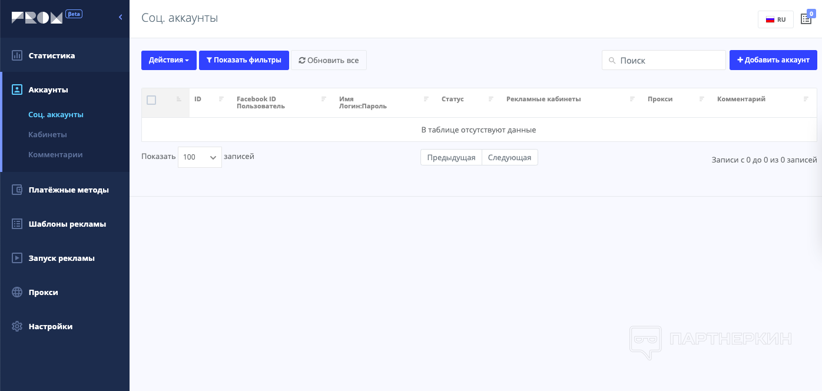
Task: Click the Payment methods wallet icon
Action: (17, 190)
